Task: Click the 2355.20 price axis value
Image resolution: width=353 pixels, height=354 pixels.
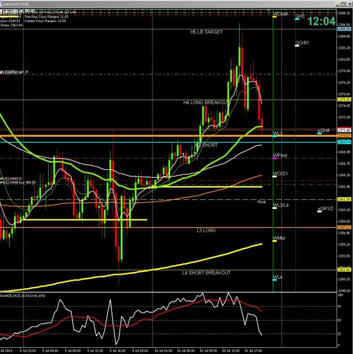Action: coord(344,245)
